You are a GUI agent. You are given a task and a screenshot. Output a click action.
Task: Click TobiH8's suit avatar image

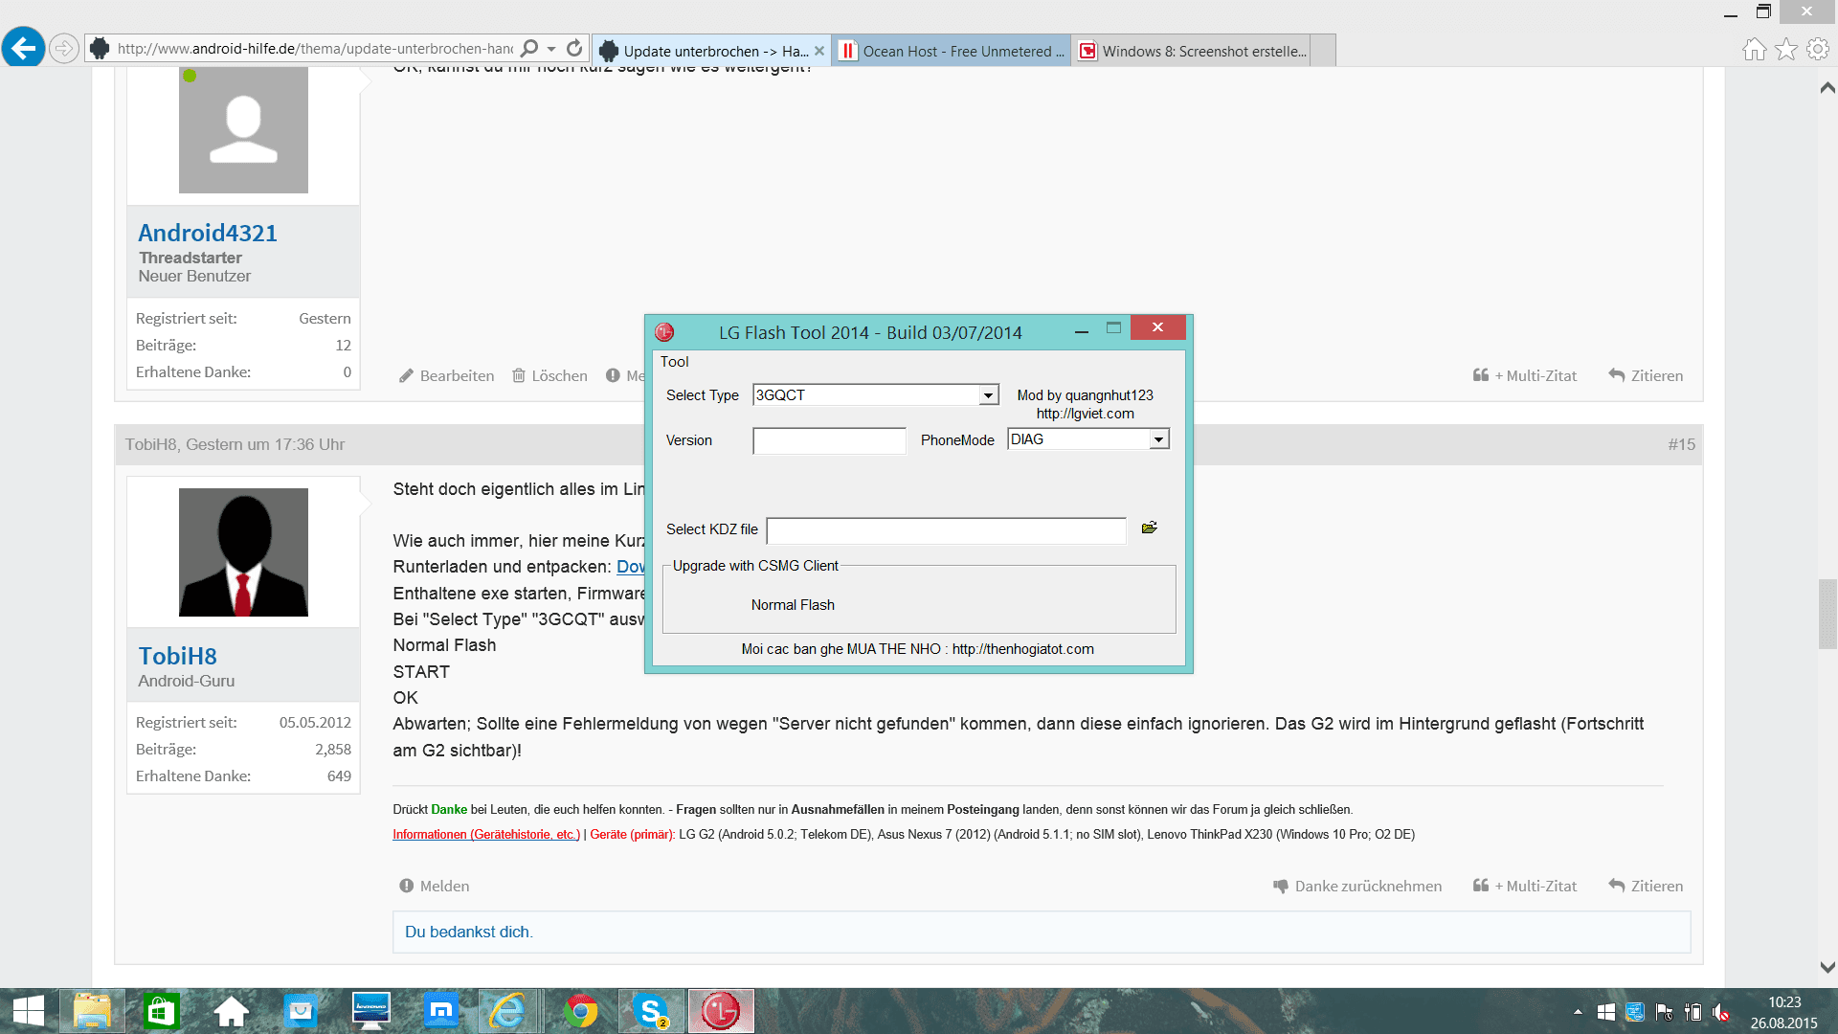click(243, 552)
